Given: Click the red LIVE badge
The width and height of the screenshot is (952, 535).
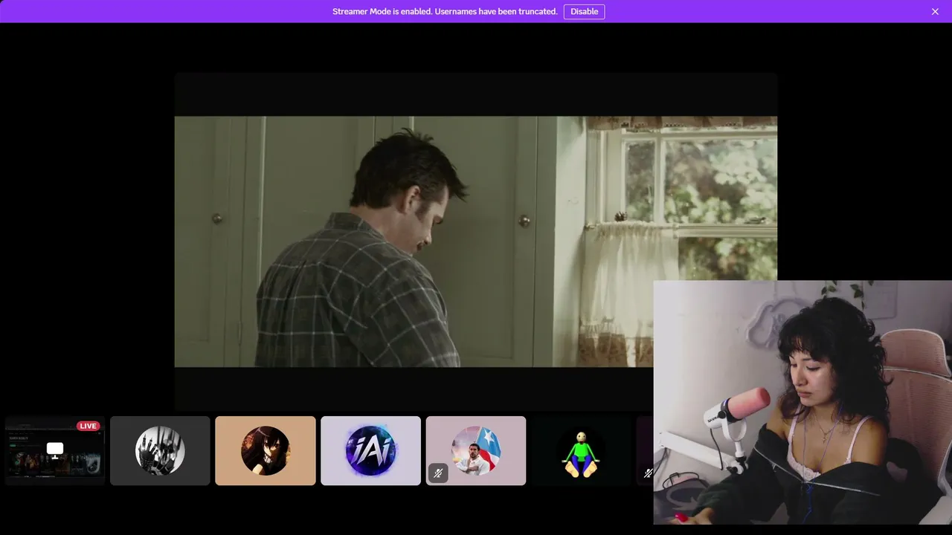Looking at the screenshot, I should tap(88, 426).
